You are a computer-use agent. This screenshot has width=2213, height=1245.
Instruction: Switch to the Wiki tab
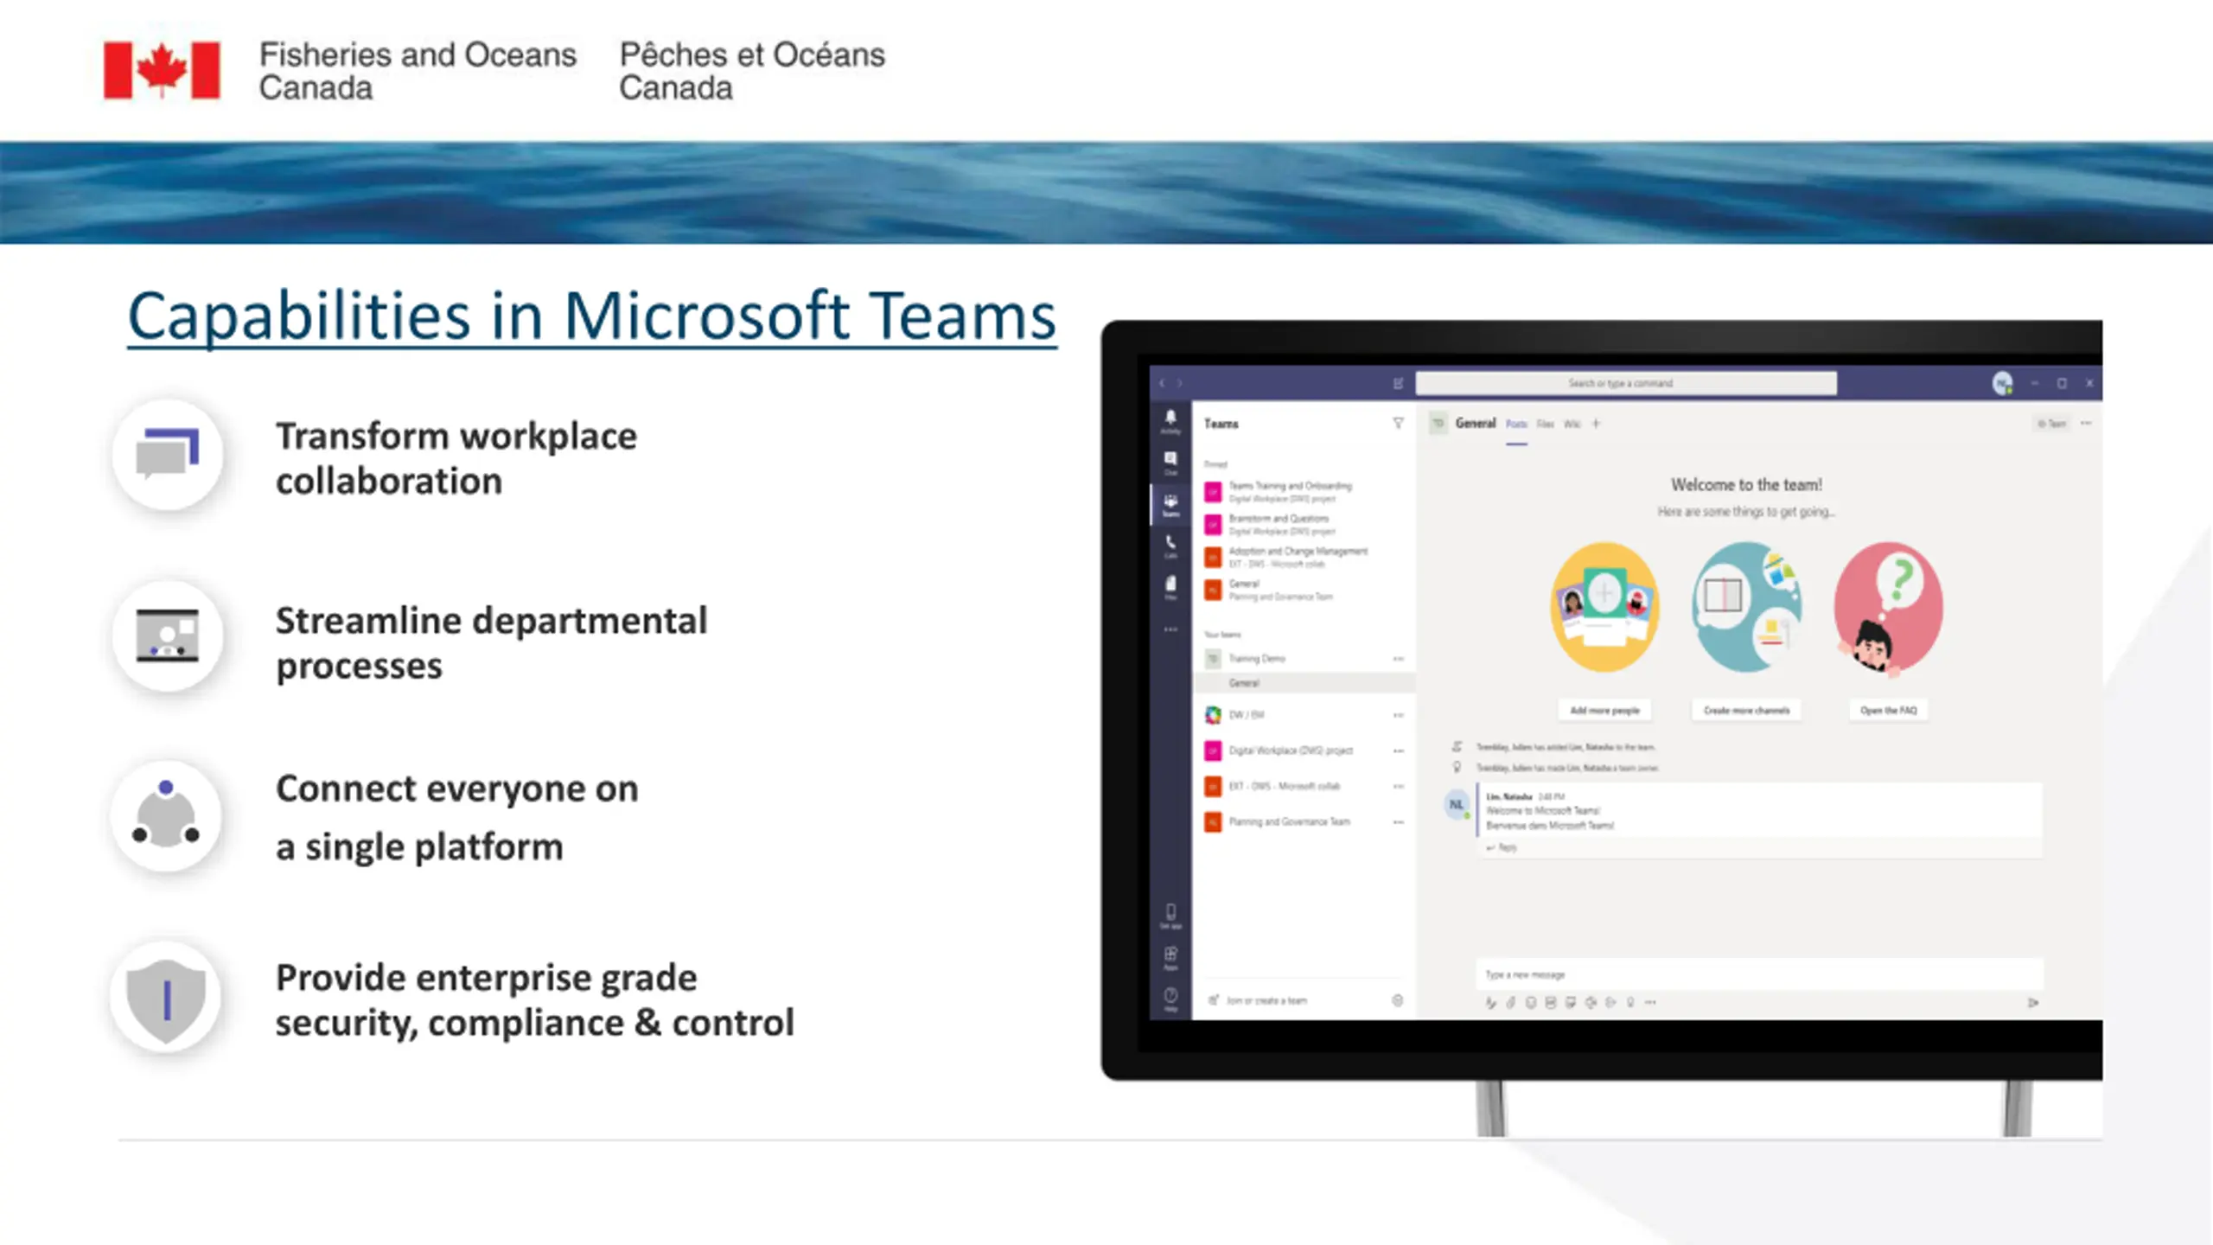tap(1572, 424)
